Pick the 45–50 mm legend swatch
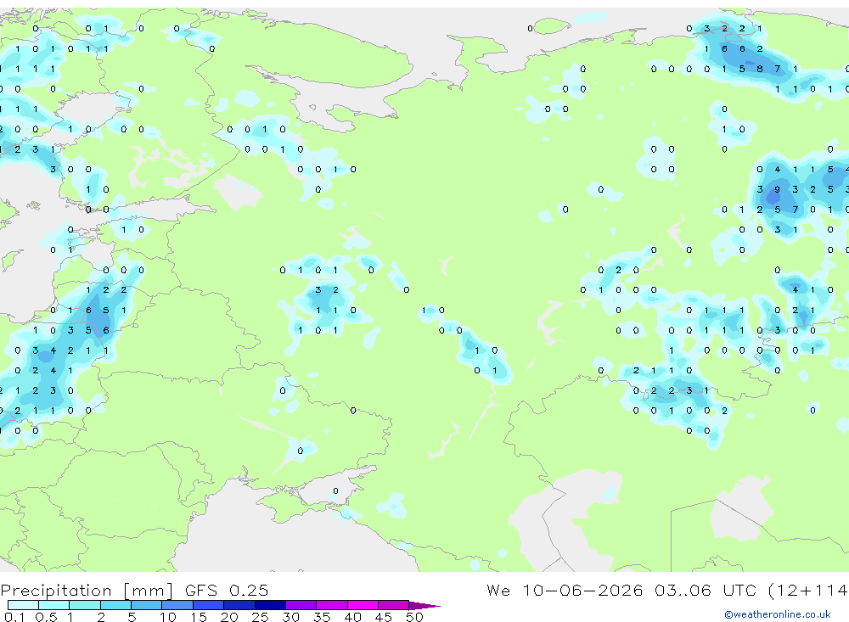The width and height of the screenshot is (849, 622). [x=394, y=605]
